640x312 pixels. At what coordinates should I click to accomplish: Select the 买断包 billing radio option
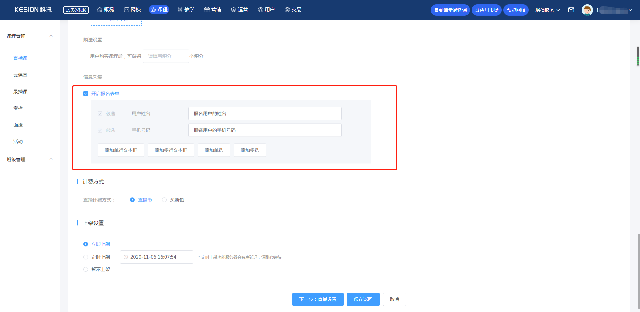click(164, 200)
